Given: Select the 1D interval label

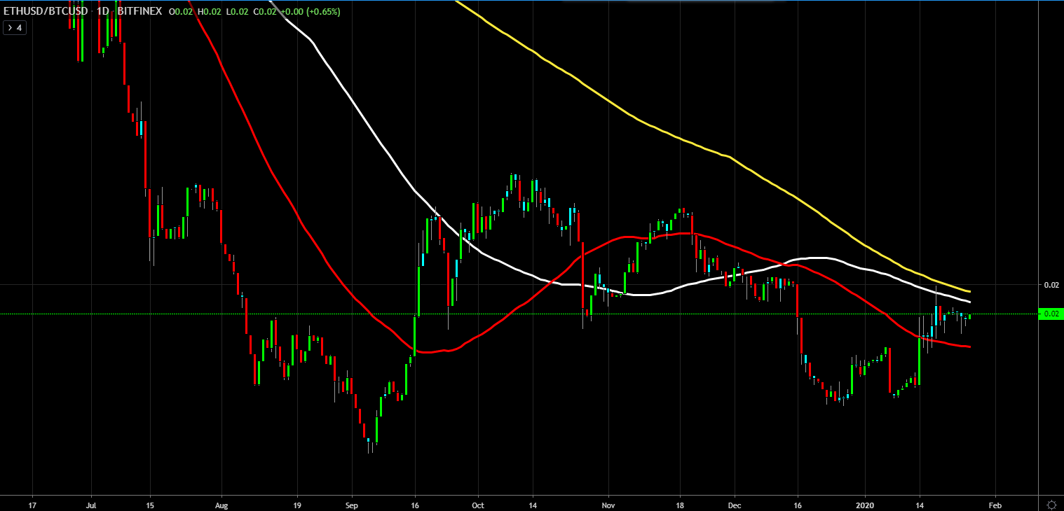Looking at the screenshot, I should [102, 12].
